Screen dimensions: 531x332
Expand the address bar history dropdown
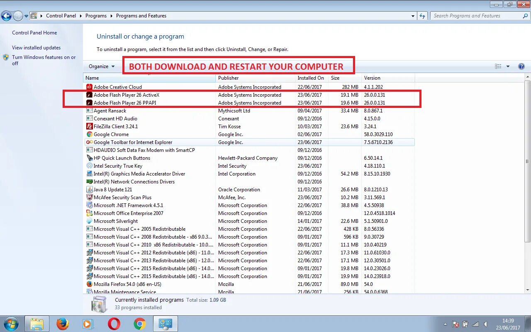(413, 16)
